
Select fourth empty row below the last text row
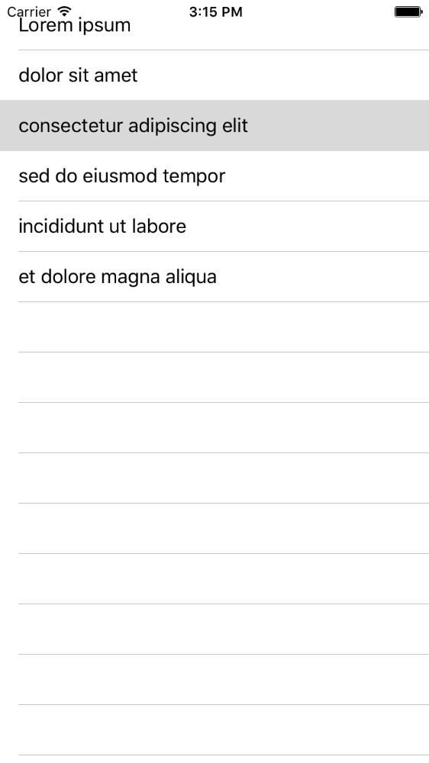click(x=214, y=478)
